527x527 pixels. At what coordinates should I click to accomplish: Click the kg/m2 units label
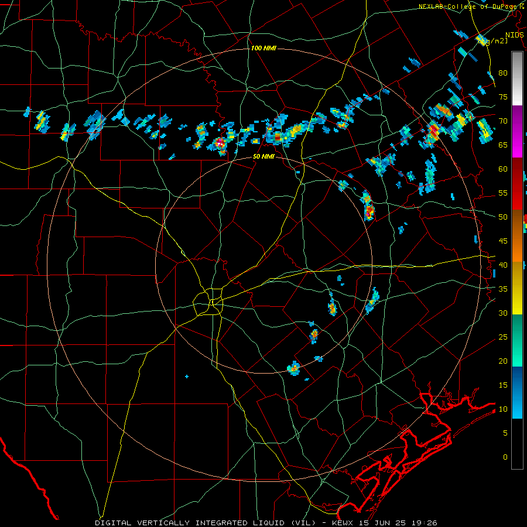tap(493, 41)
